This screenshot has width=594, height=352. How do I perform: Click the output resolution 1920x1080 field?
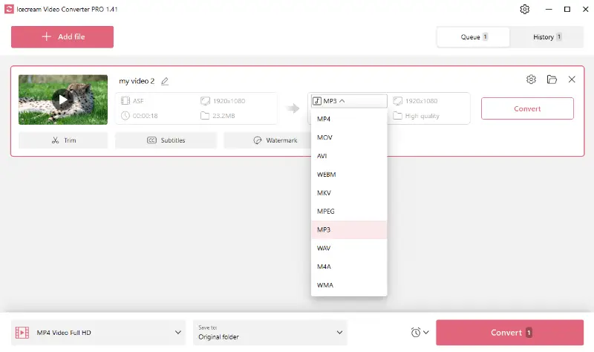tap(415, 101)
